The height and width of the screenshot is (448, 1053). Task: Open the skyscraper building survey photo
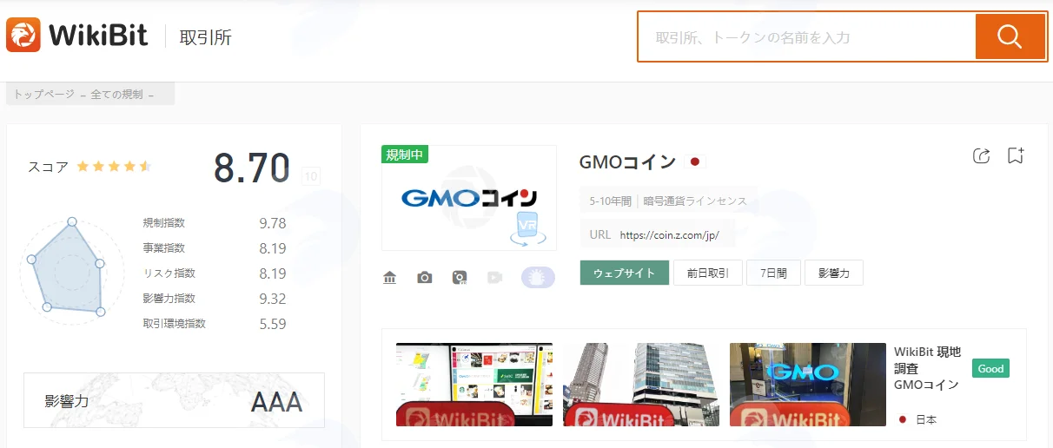pyautogui.click(x=641, y=384)
